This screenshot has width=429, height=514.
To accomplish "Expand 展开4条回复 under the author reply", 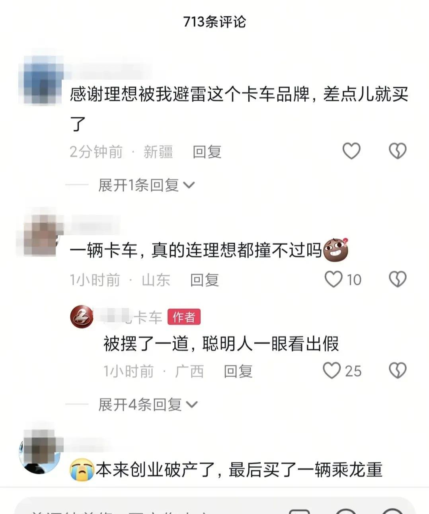I will pyautogui.click(x=148, y=405).
